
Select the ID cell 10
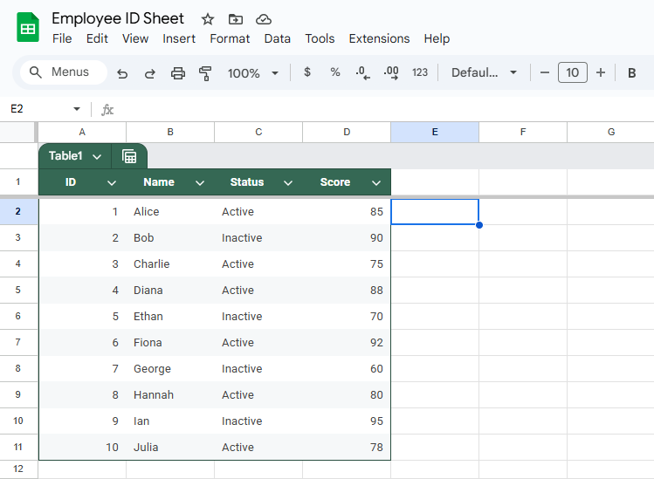(82, 448)
